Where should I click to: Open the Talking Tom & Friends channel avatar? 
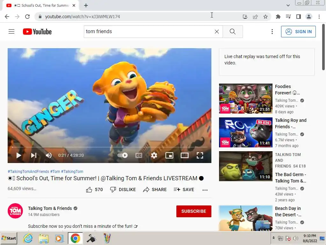pos(15,211)
